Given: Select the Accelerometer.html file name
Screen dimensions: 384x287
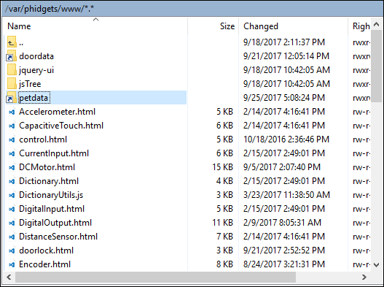Looking at the screenshot, I should [57, 112].
